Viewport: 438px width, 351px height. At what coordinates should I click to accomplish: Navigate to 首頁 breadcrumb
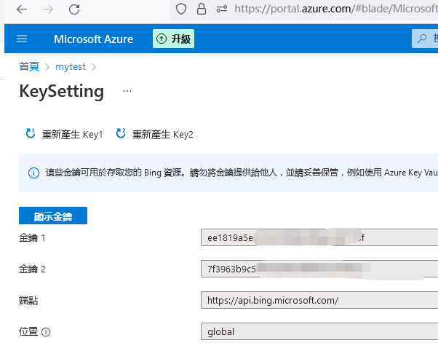(29, 66)
